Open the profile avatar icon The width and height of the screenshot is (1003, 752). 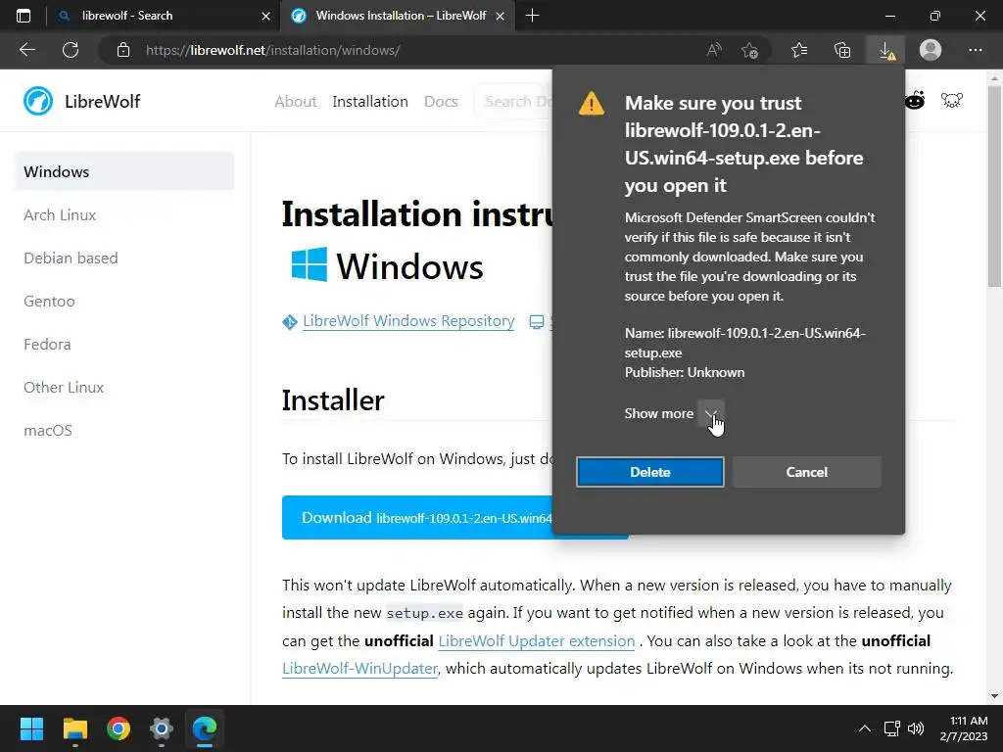[x=931, y=50]
